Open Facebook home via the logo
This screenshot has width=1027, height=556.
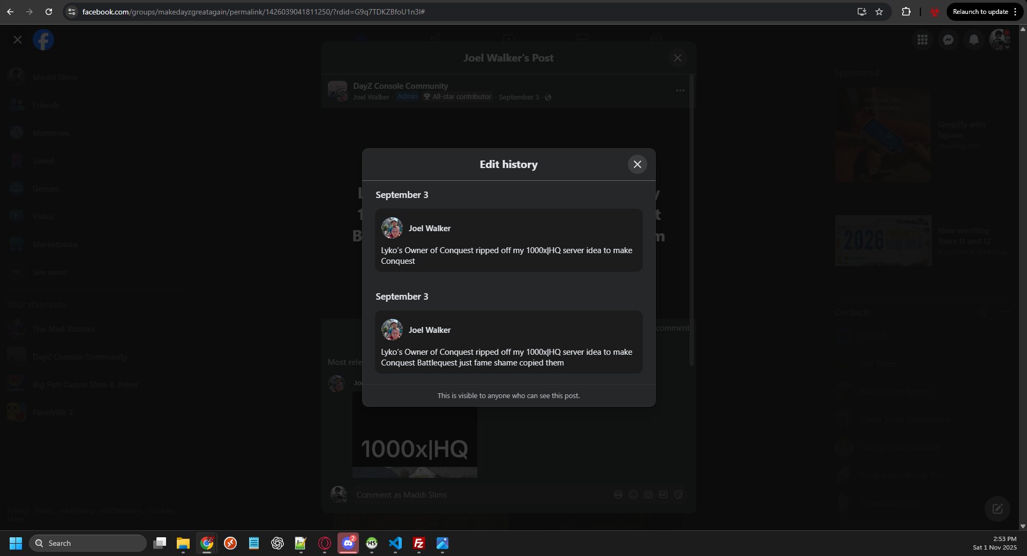pyautogui.click(x=43, y=40)
